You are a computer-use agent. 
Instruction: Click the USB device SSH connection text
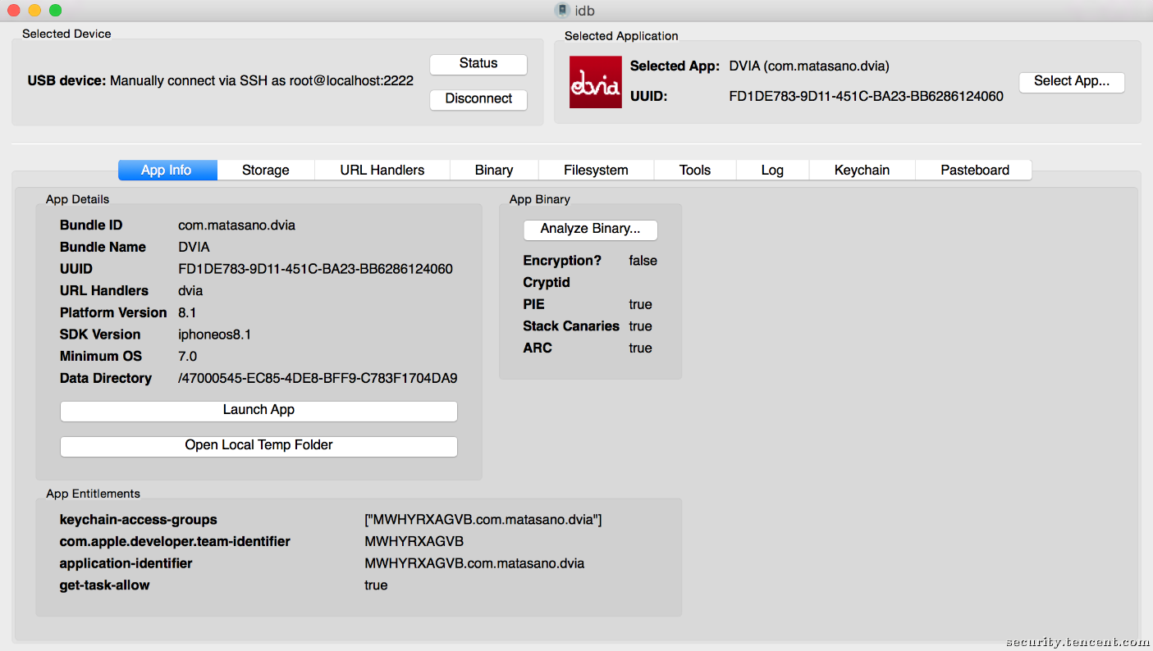click(x=262, y=80)
